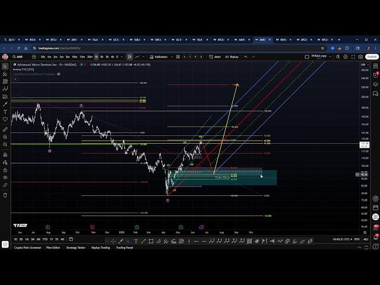This screenshot has height=285, width=380.
Task: Click the favorites star in bottom-left corner
Action: tap(5, 244)
